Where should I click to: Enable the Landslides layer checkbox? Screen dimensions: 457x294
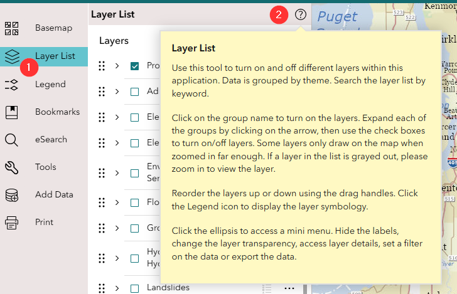(134, 288)
